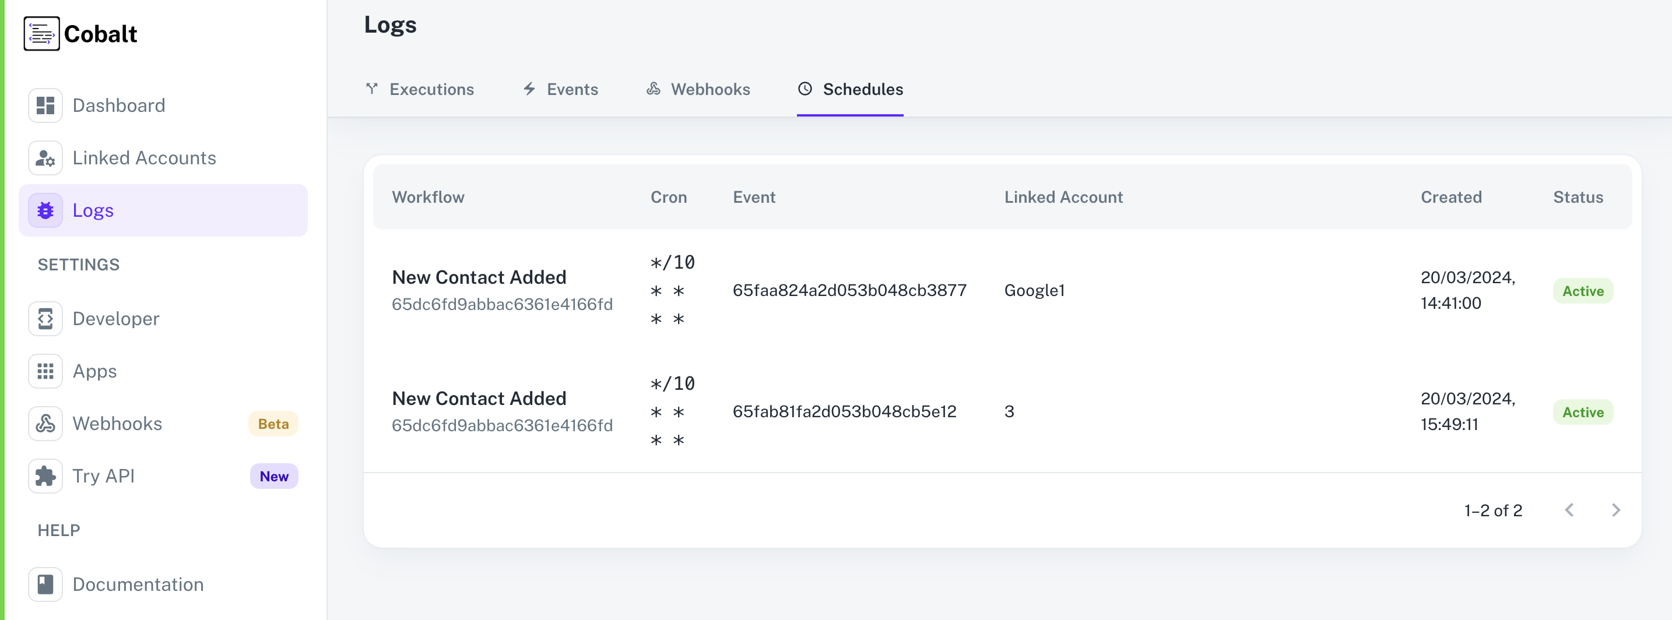Click the Webhooks hook icon in sidebar

pos(45,424)
